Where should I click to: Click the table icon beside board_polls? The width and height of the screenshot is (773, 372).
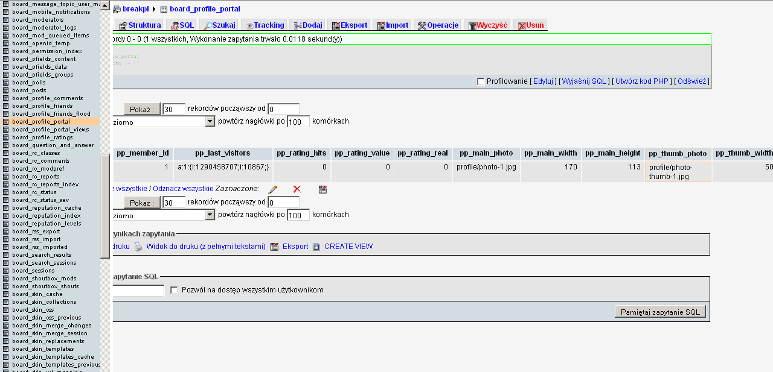tap(6, 83)
